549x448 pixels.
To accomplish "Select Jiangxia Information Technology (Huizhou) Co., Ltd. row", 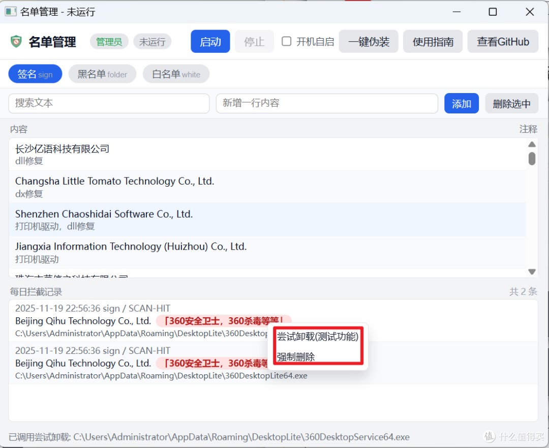I will coord(267,252).
